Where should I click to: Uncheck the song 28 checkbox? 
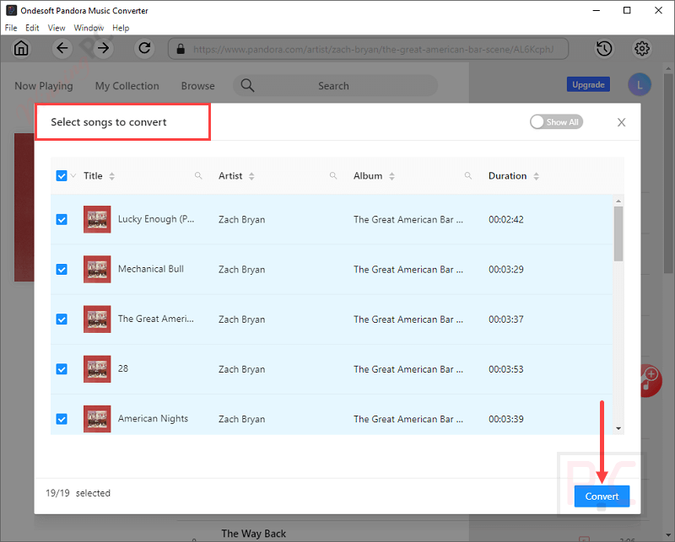pyautogui.click(x=62, y=369)
